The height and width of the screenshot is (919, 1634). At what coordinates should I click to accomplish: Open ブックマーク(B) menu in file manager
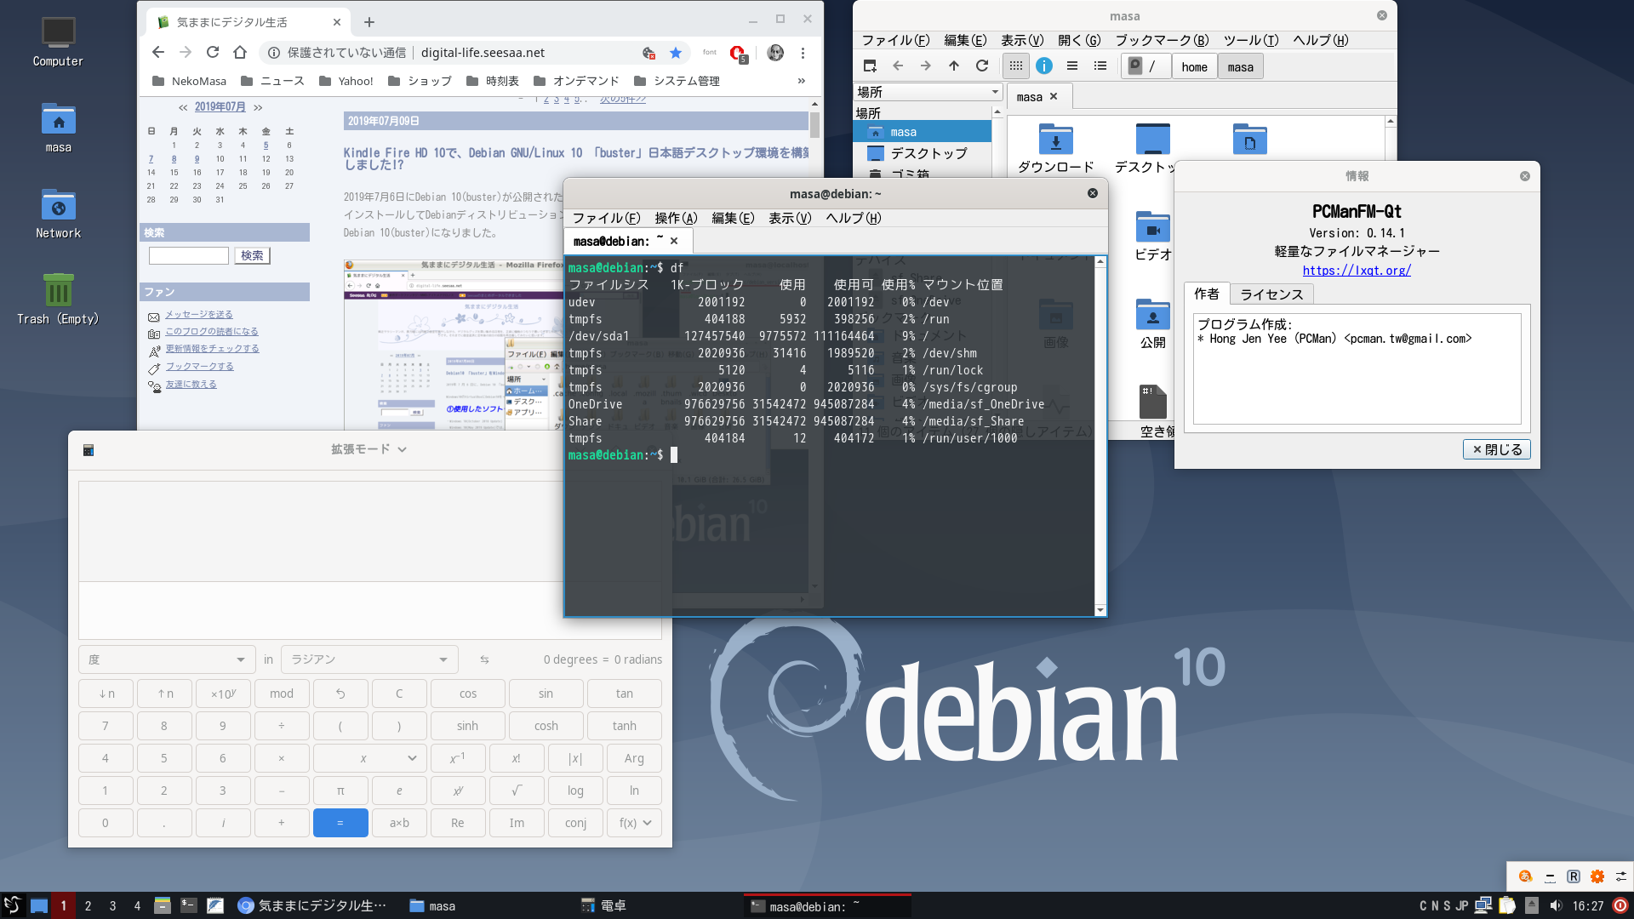(x=1162, y=40)
